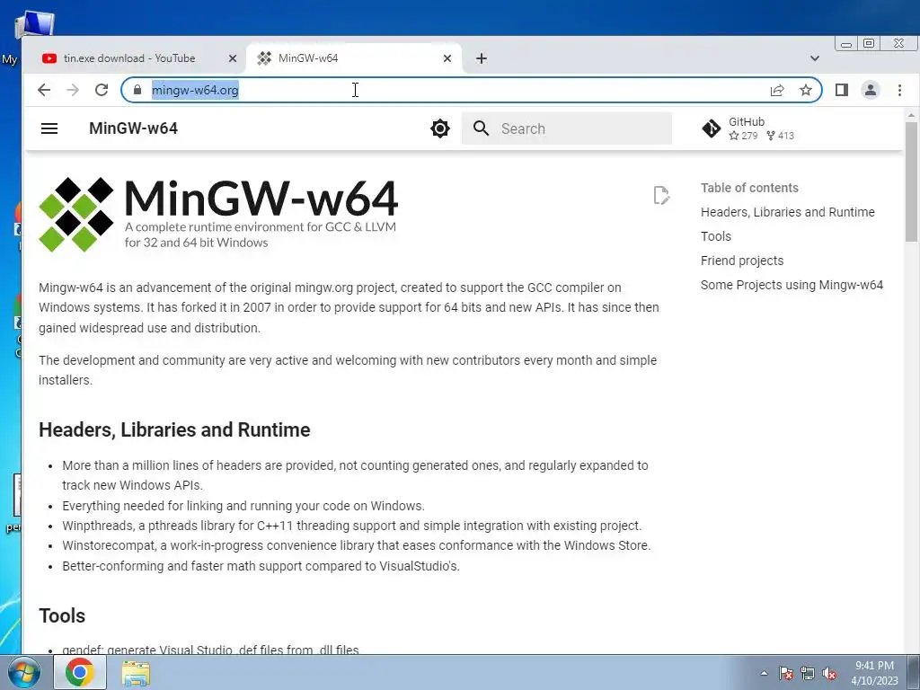This screenshot has width=920, height=690.
Task: Click the MinGW-w64 site title in header
Action: click(133, 128)
